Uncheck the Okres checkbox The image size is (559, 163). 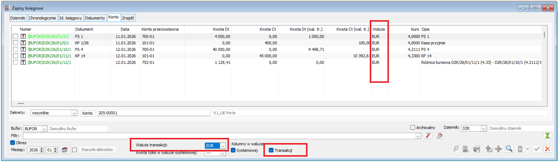click(x=12, y=143)
